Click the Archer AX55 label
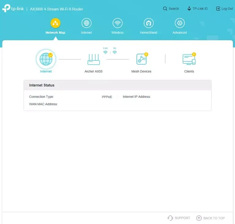The image size is (235, 224). coord(94,71)
